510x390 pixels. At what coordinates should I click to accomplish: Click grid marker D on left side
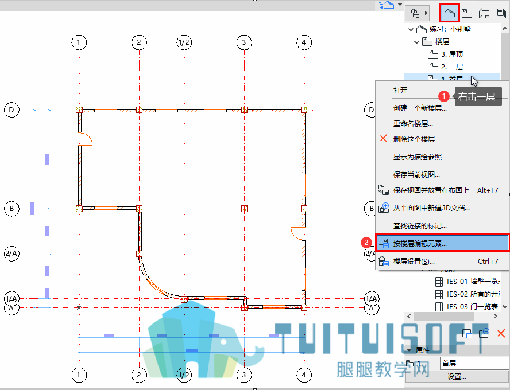click(x=11, y=110)
